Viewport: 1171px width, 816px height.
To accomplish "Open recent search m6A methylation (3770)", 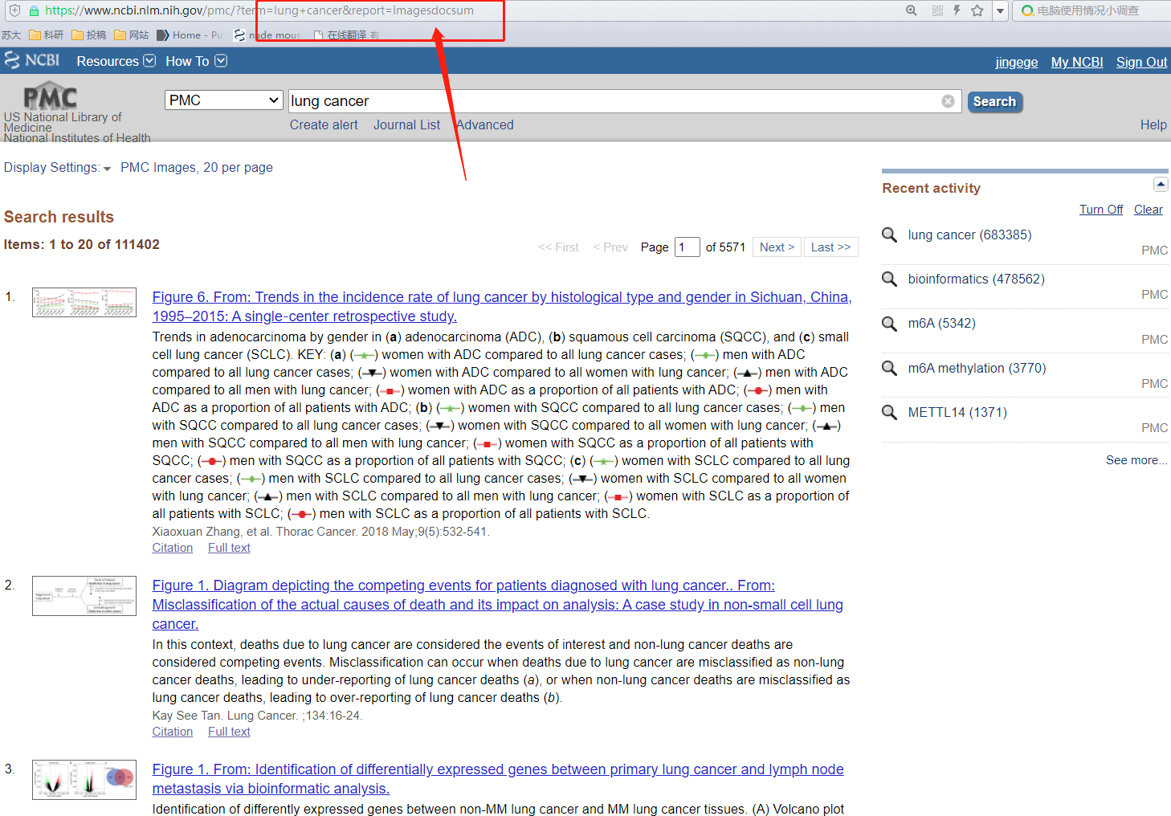I will (x=977, y=368).
